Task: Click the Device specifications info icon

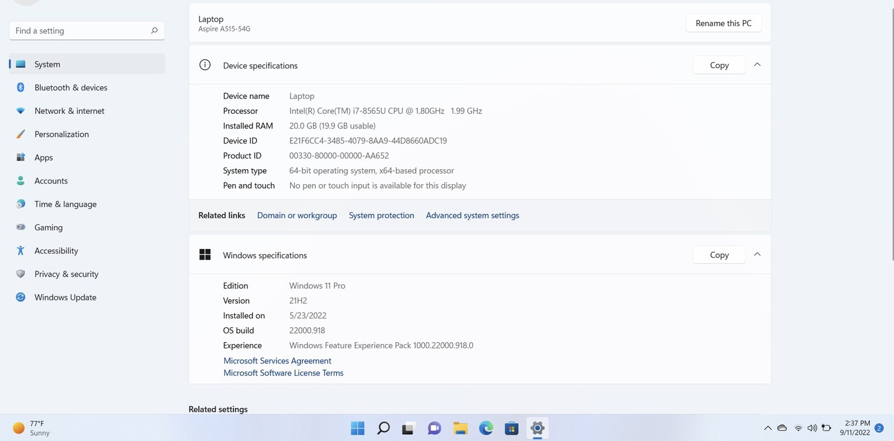Action: click(205, 65)
